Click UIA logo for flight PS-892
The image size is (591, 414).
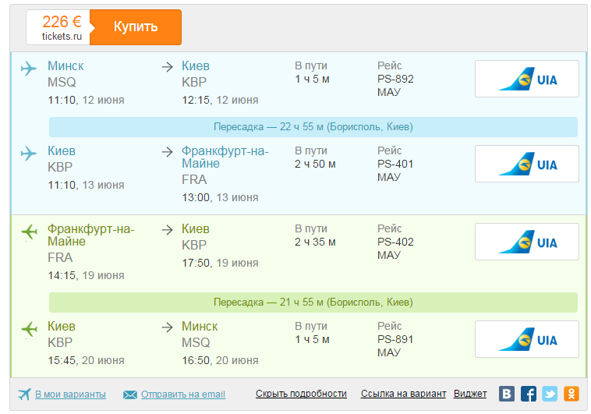coord(526,79)
